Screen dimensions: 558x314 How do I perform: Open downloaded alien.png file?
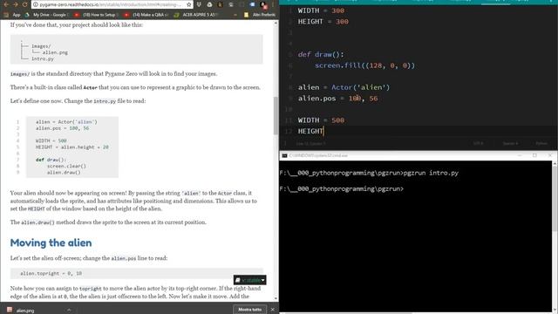[21, 311]
